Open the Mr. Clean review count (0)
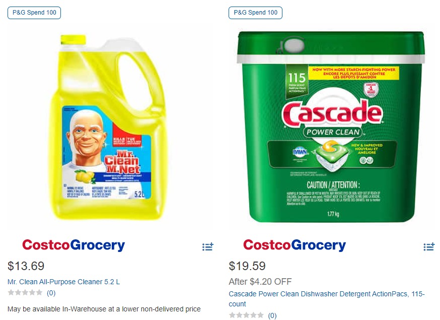 (51, 293)
